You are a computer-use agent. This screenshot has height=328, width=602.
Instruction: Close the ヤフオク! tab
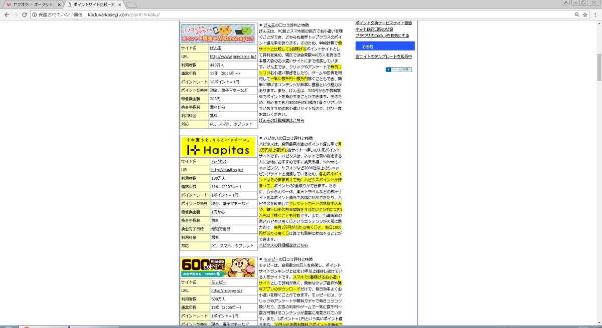60,5
